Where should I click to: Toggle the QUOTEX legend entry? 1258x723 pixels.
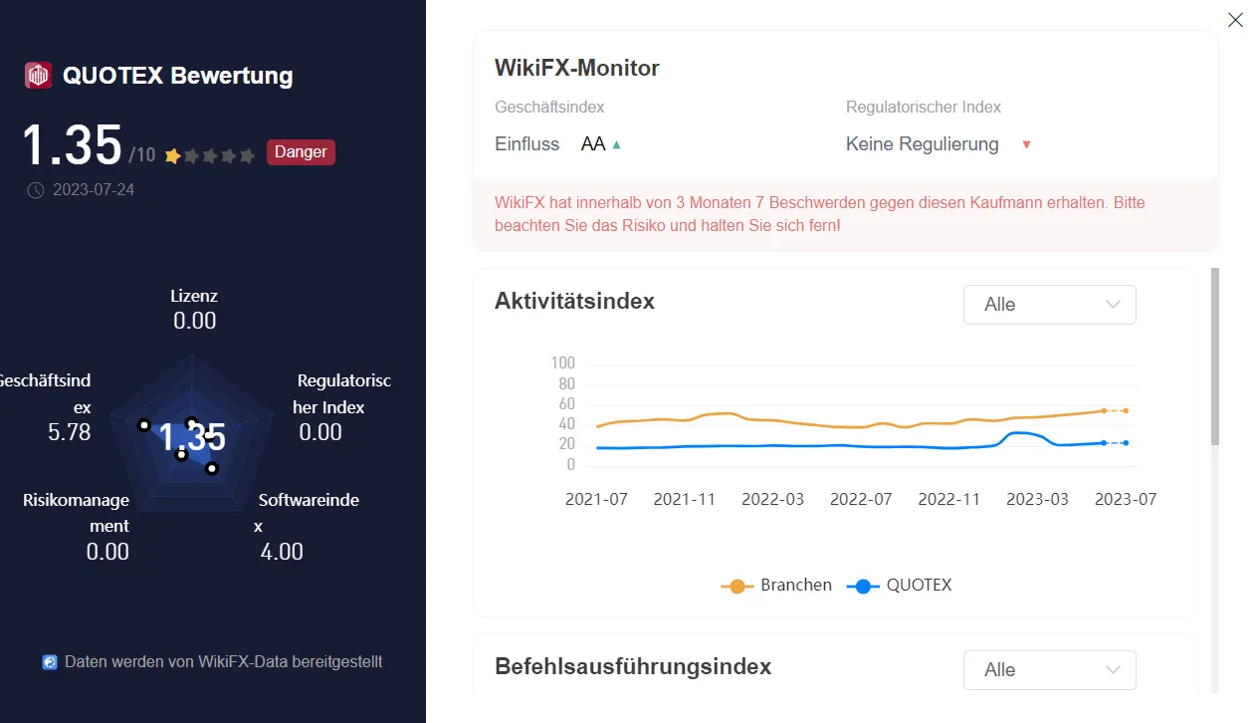pos(899,586)
